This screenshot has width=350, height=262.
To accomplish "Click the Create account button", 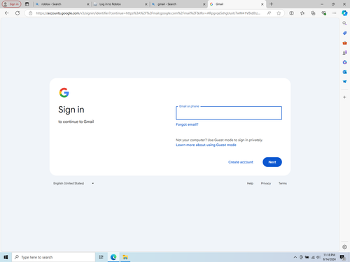I will pyautogui.click(x=241, y=162).
